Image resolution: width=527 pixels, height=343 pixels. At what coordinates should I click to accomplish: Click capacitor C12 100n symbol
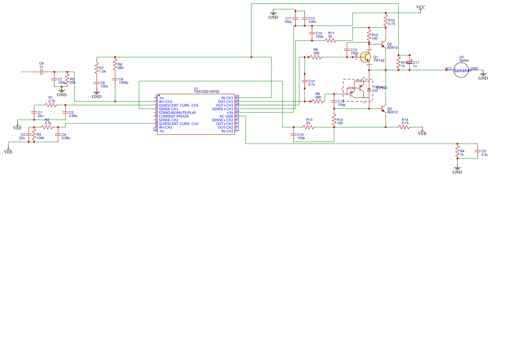tap(304, 18)
